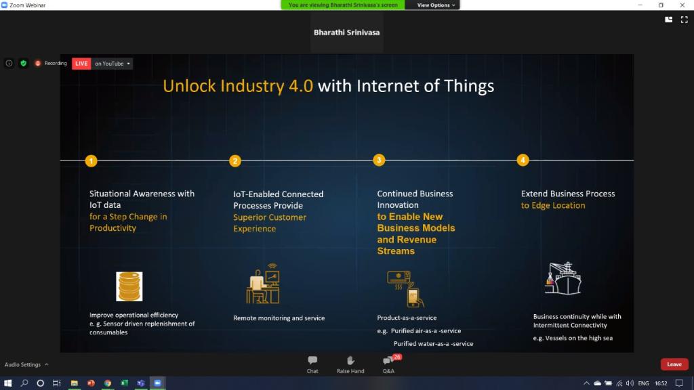The width and height of the screenshot is (694, 390).
Task: Click the 16:52 taskbar clock
Action: tap(661, 383)
